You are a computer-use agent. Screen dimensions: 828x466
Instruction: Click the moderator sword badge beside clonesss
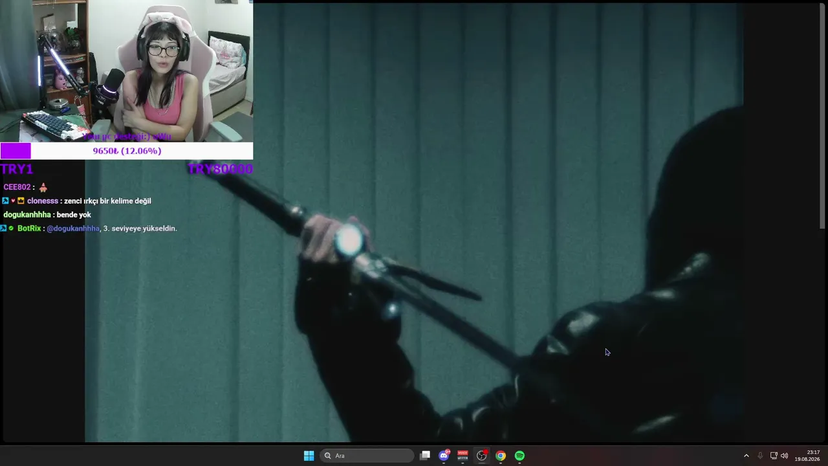[5, 201]
